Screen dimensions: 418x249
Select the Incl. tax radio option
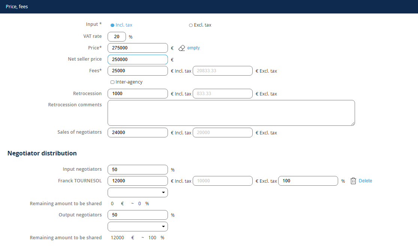point(112,25)
